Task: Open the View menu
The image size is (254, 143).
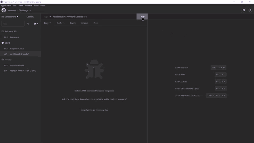Action: [21, 6]
